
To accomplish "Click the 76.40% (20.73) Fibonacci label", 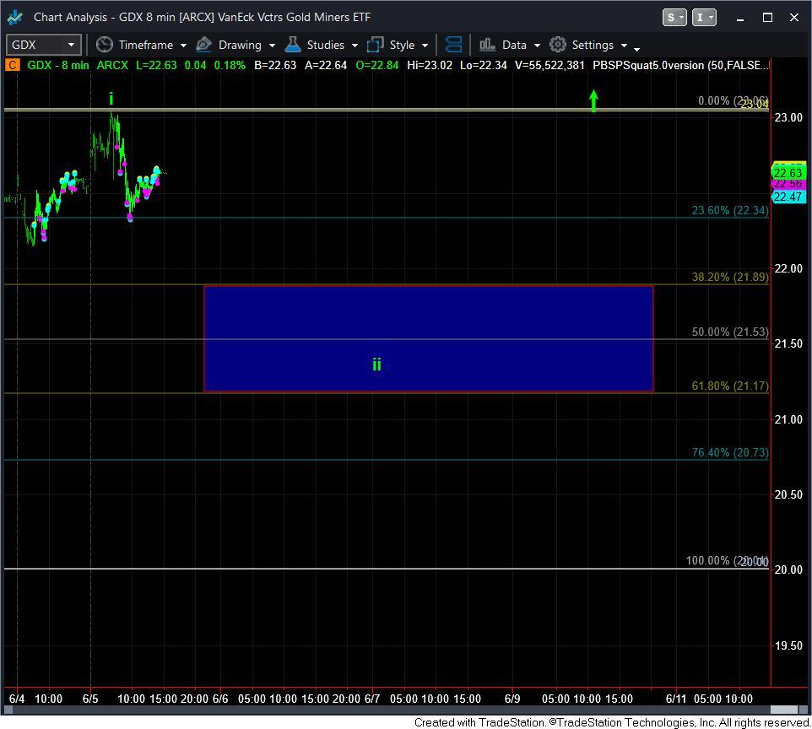I will [x=730, y=452].
